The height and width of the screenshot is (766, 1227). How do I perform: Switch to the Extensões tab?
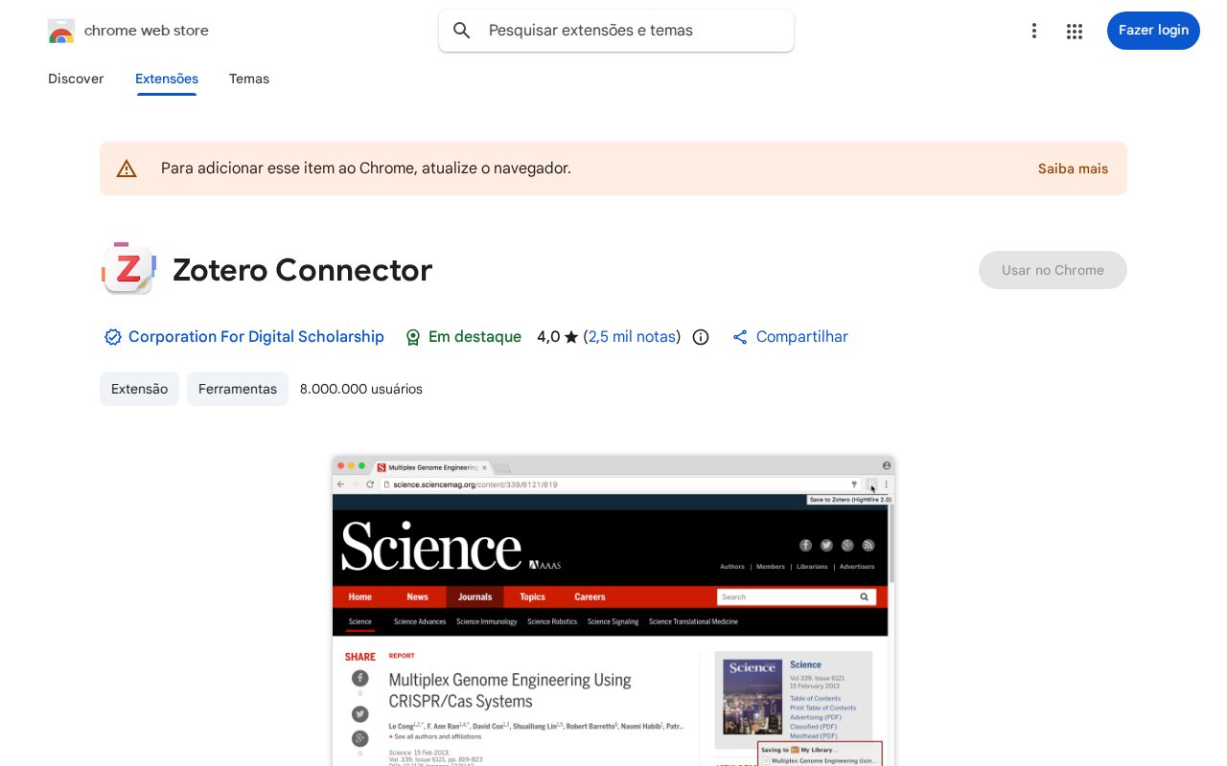coord(167,79)
